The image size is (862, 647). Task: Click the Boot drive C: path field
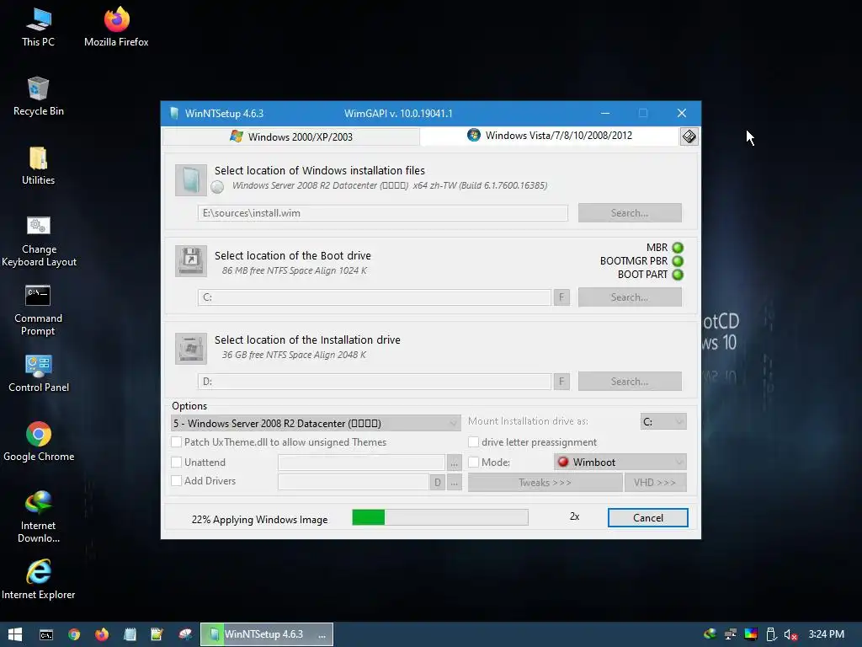pyautogui.click(x=375, y=297)
